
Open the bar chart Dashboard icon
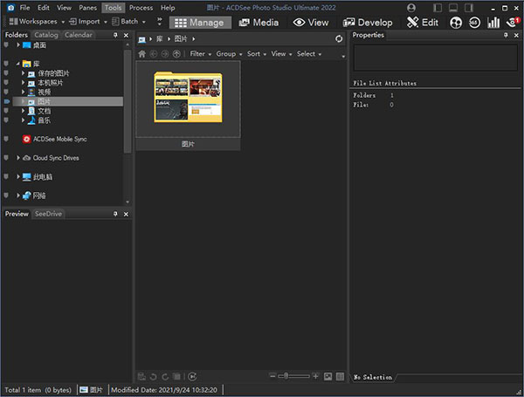pyautogui.click(x=493, y=22)
